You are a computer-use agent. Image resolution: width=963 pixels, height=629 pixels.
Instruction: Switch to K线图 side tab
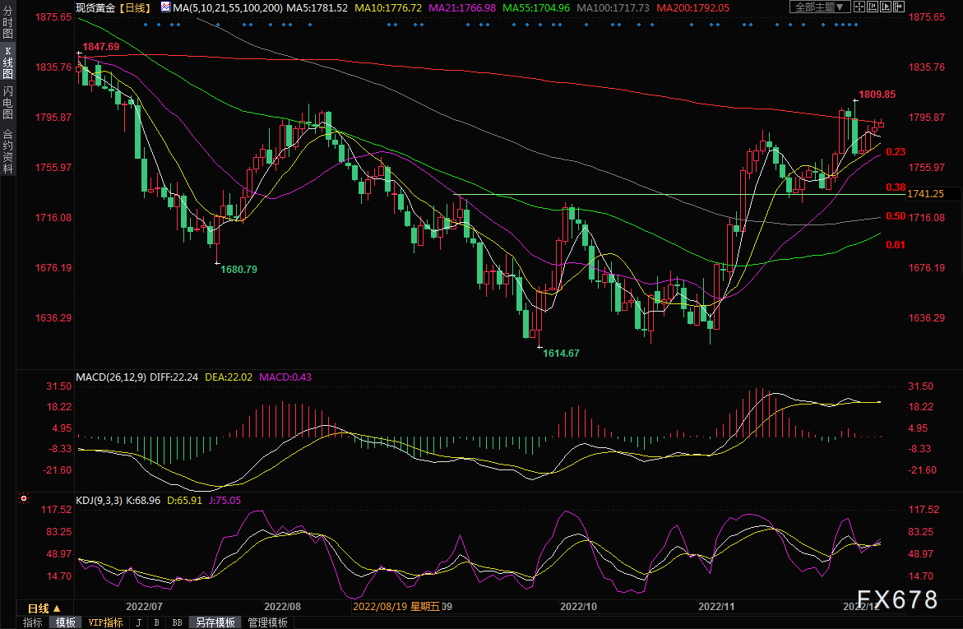click(7, 63)
